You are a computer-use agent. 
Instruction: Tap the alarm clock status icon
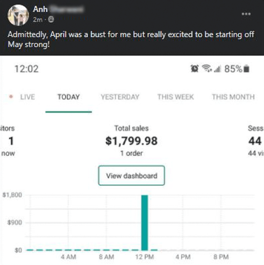tap(195, 69)
